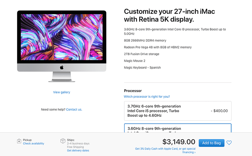The width and height of the screenshot is (252, 156).
Task: Open the Apple Card special financing link
Action: 165,151
